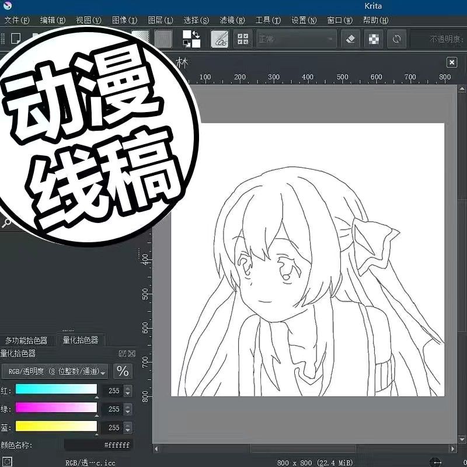Screen dimensions: 467x467
Task: Open the 滤镜(R) menu
Action: click(232, 20)
